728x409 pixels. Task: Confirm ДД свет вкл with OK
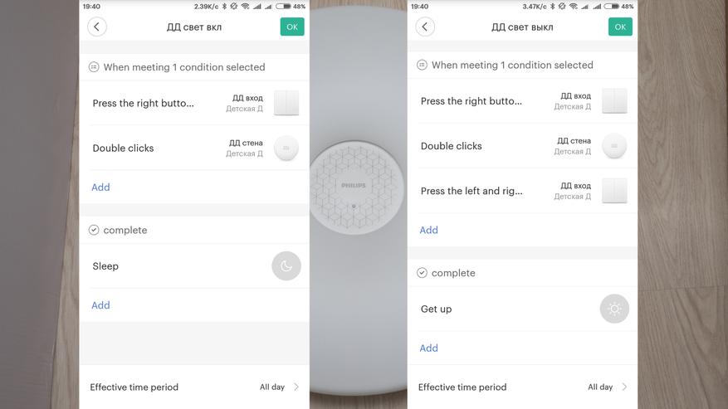coord(292,27)
